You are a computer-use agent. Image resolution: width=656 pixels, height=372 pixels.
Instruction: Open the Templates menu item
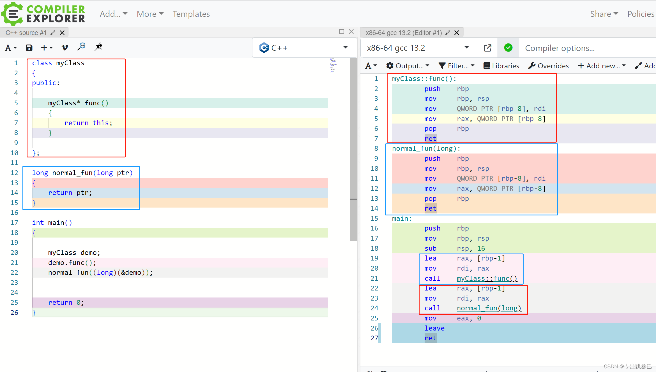click(191, 14)
